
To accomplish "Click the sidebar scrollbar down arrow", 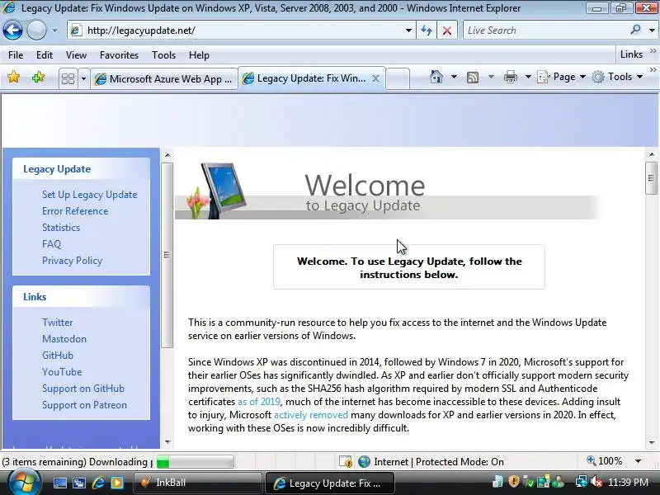I will coord(167,442).
